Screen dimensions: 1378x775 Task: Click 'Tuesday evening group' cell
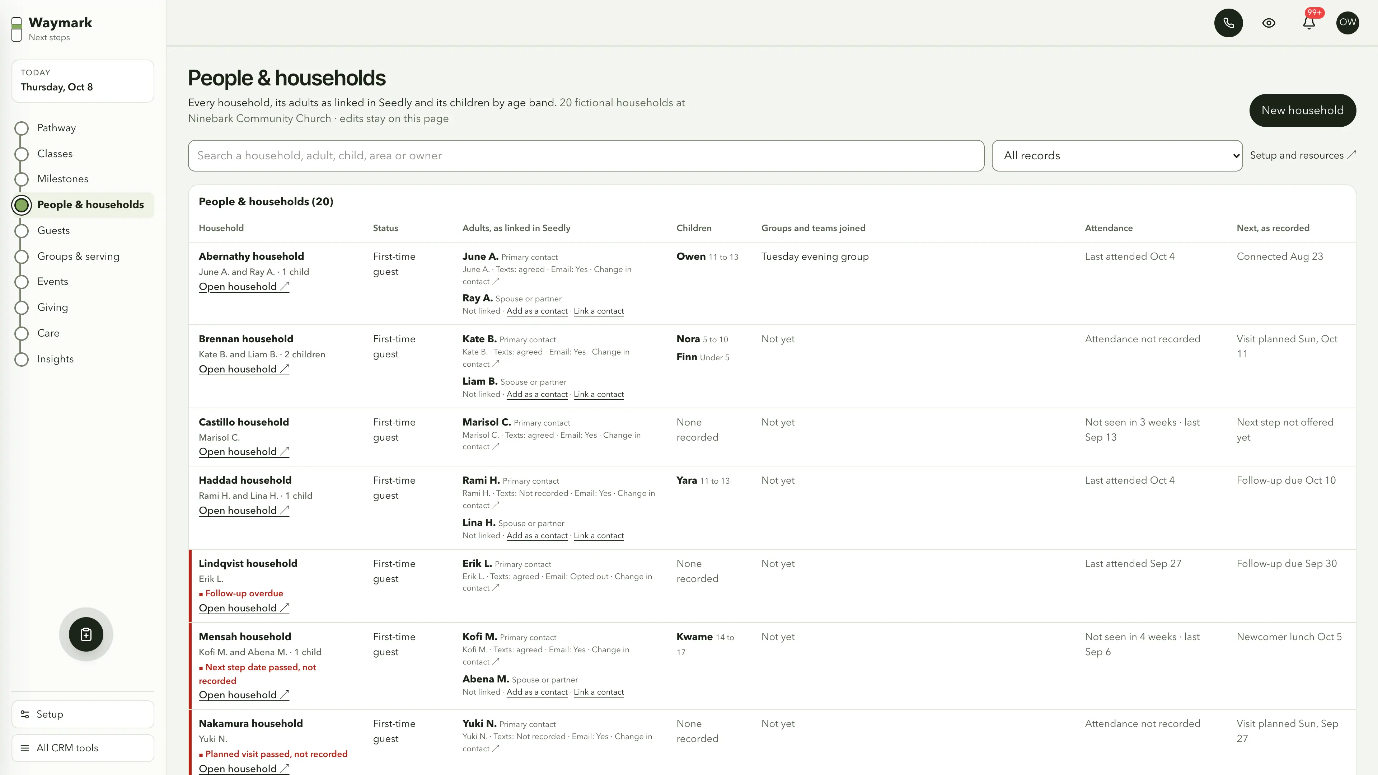tap(815, 257)
